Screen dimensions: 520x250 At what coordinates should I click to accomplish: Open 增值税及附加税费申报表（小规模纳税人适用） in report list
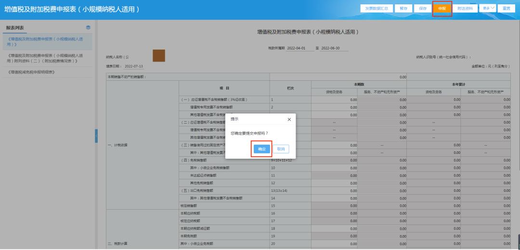(46, 41)
